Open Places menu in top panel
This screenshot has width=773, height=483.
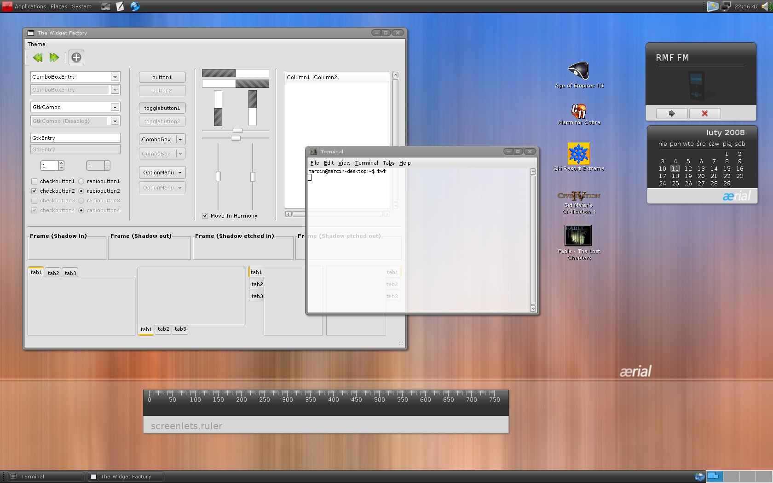pyautogui.click(x=58, y=6)
